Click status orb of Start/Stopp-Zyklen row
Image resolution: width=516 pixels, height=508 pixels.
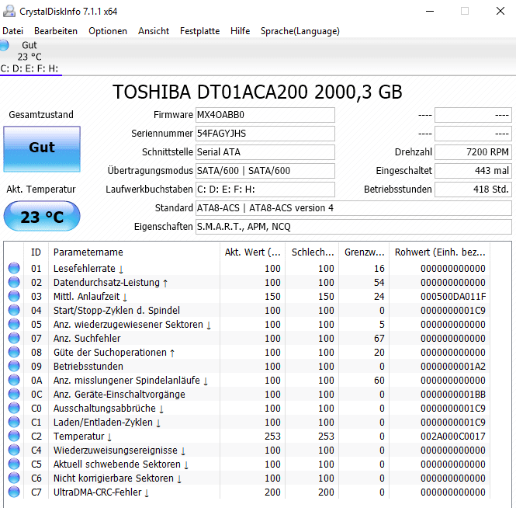coord(14,310)
